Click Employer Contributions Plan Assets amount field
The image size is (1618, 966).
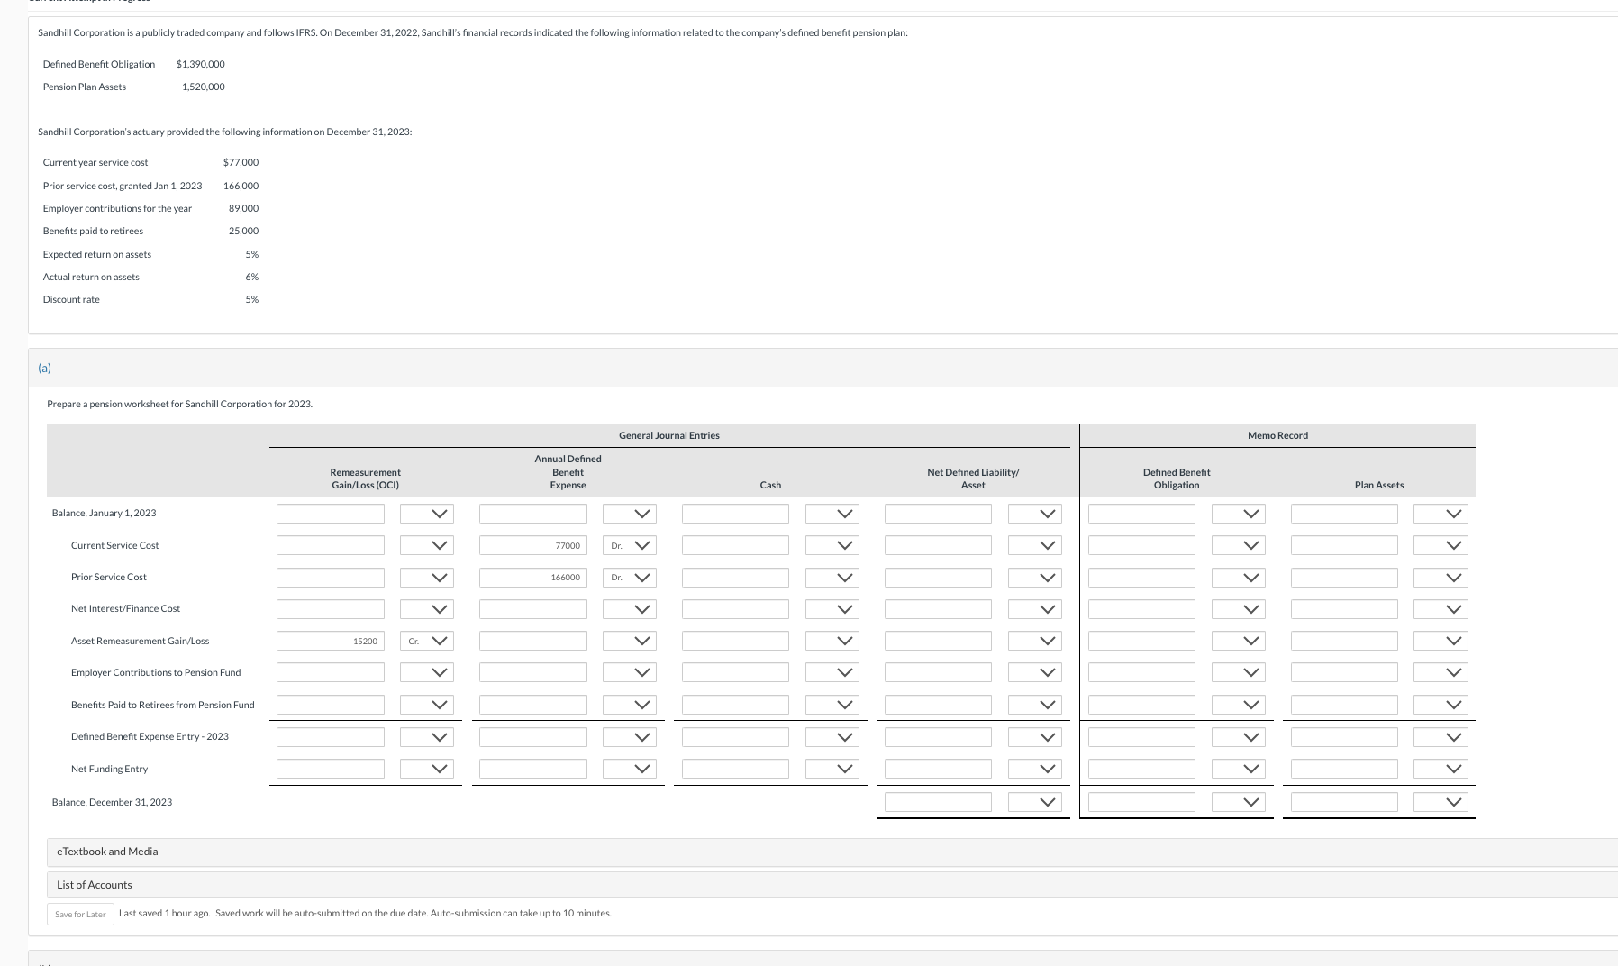[1345, 672]
